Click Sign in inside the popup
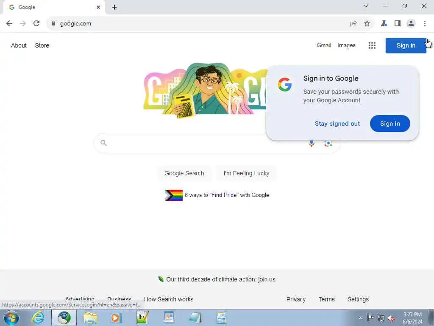Screen dimensions: 434x326 [x=390, y=124]
